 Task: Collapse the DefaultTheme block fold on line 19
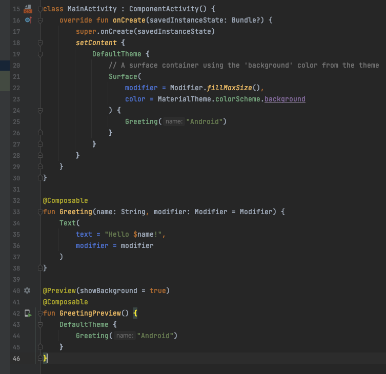tap(40, 54)
